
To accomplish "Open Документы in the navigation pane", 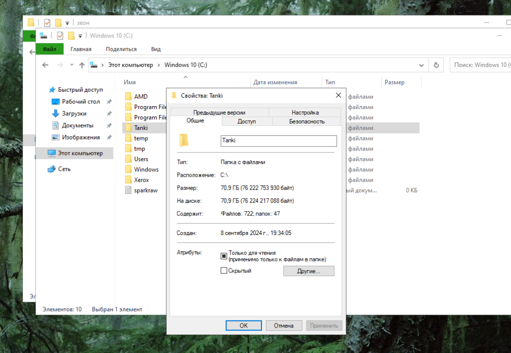I will 77,125.
